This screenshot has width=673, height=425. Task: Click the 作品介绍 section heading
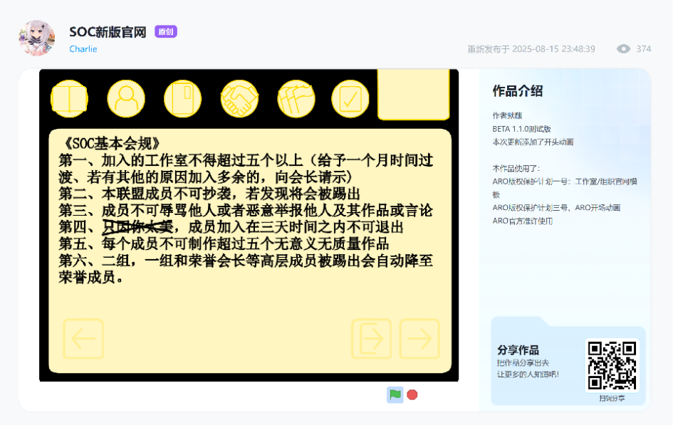pos(517,91)
